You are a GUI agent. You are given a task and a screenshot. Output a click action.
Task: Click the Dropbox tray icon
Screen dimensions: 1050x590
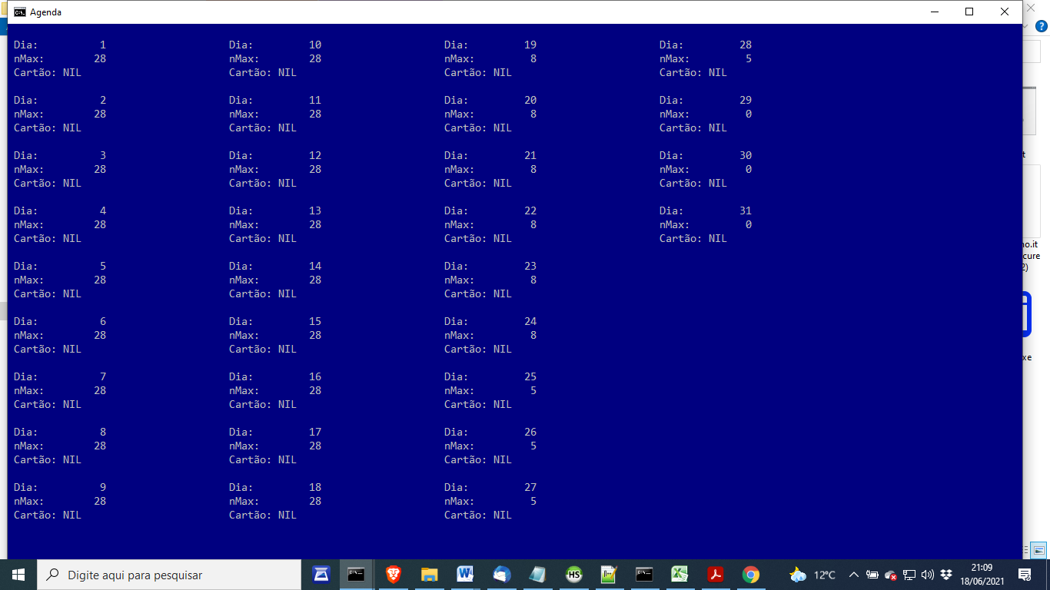tap(946, 575)
